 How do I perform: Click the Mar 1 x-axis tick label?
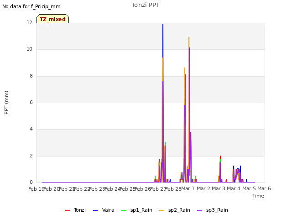[x=188, y=189]
